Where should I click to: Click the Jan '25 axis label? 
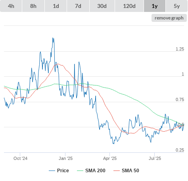65,158
